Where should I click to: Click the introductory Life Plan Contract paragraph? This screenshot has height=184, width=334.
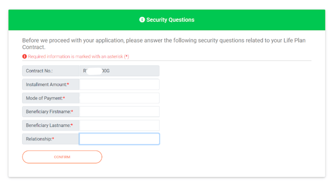coord(164,44)
